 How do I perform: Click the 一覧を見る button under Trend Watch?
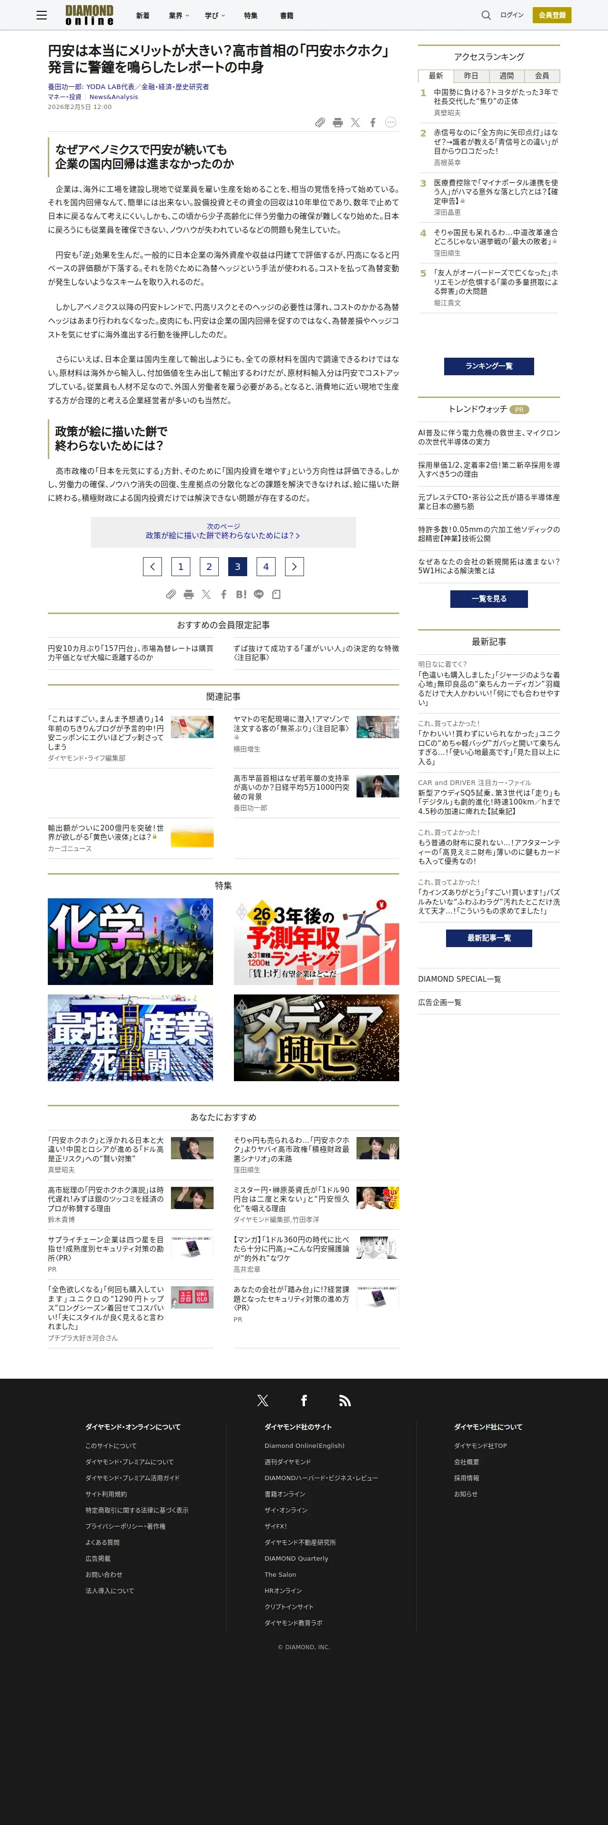coord(489,599)
